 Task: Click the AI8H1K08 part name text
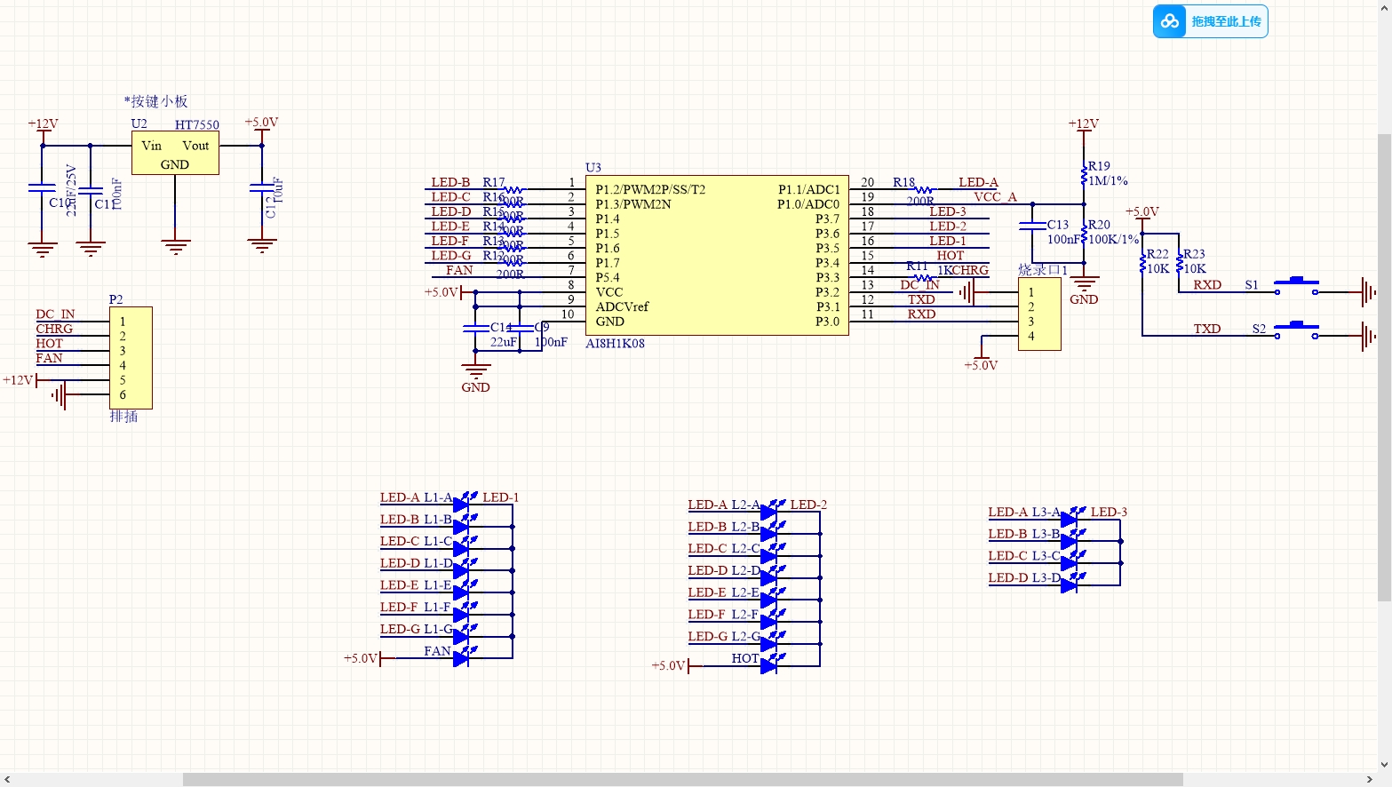coord(615,343)
